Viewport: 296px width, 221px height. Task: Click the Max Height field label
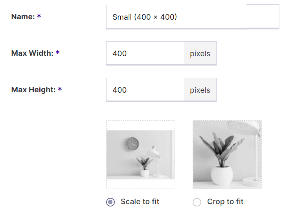33,89
